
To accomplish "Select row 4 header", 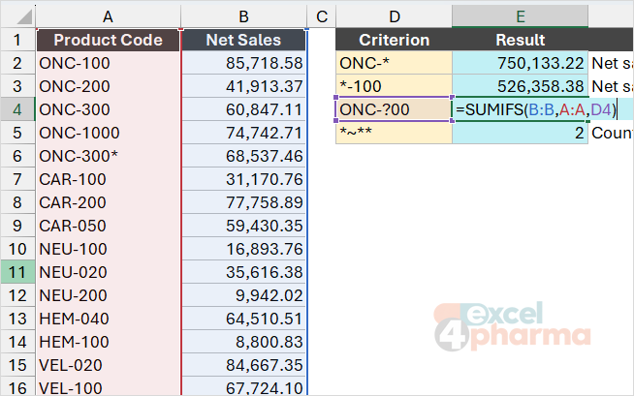I will pos(17,109).
